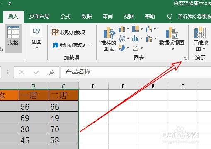
Task: Insert statistic chart icon
Action: point(135,38)
